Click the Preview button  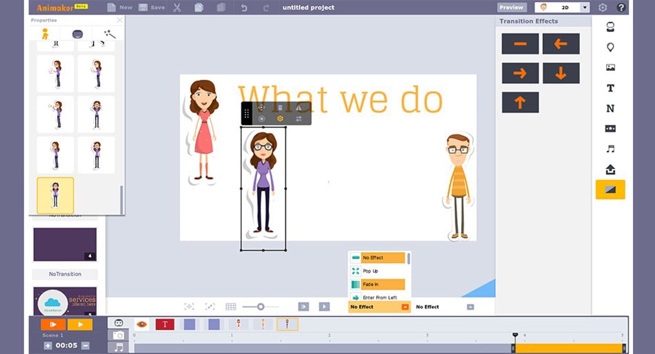[x=511, y=8]
